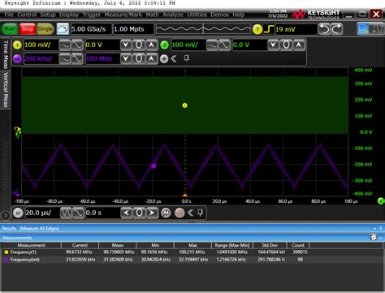Trigger a Single acquisition
This screenshot has width=385, height=293.
(45, 29)
